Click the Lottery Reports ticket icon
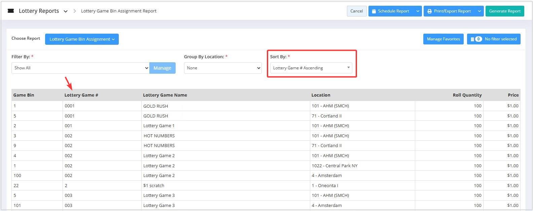The image size is (533, 211). click(11, 11)
